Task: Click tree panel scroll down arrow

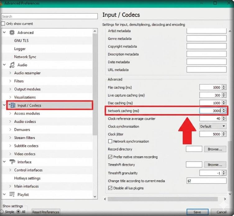Action: pyautogui.click(x=95, y=196)
